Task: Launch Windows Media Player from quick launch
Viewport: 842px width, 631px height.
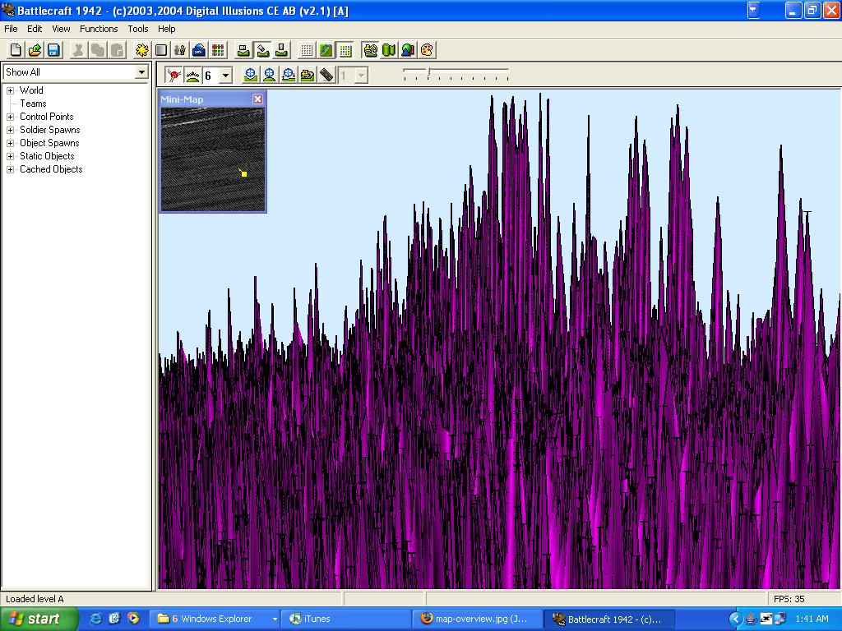Action: [133, 619]
